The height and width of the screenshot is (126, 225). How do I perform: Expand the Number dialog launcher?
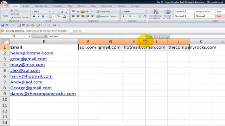tap(145, 21)
